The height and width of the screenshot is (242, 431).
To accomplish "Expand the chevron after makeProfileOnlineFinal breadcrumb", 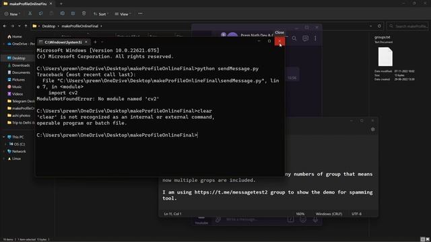I will coord(101,26).
